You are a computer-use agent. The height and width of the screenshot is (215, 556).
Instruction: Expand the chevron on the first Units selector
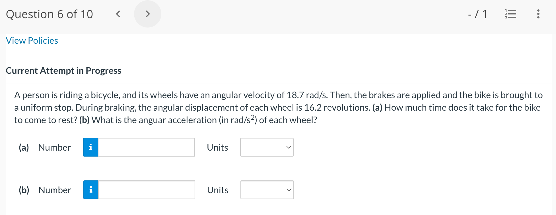coord(289,147)
